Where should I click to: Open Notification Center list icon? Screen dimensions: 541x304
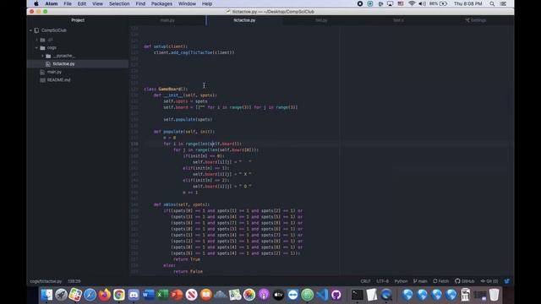click(x=503, y=3)
